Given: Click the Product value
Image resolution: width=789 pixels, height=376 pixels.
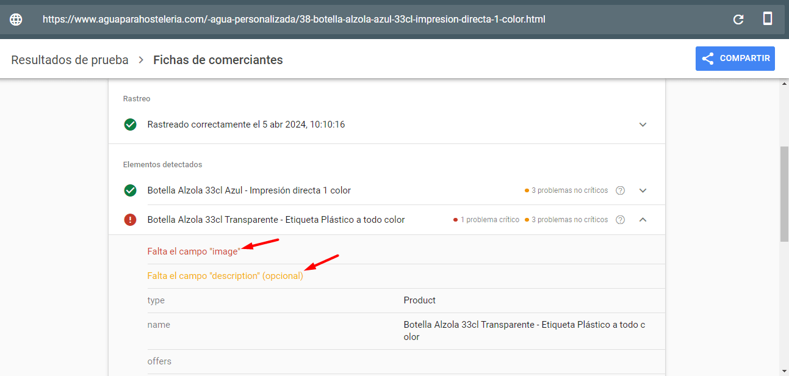Looking at the screenshot, I should (x=420, y=300).
